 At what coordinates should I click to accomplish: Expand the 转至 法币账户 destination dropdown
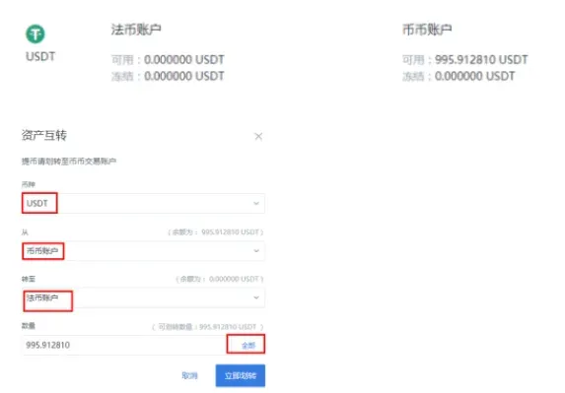(143, 298)
